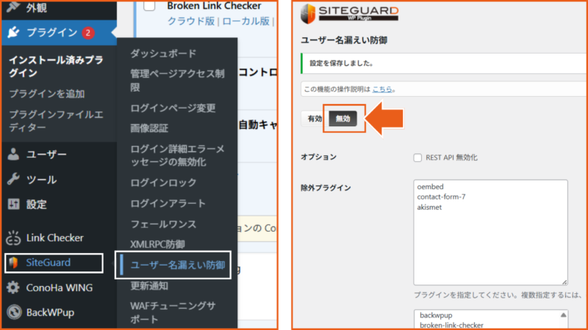Click the SiteGuard shield icon in sidebar

(x=13, y=263)
